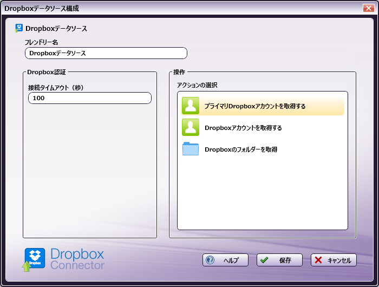
Task: Click the green checkmark icon on 保存
Action: (x=264, y=260)
